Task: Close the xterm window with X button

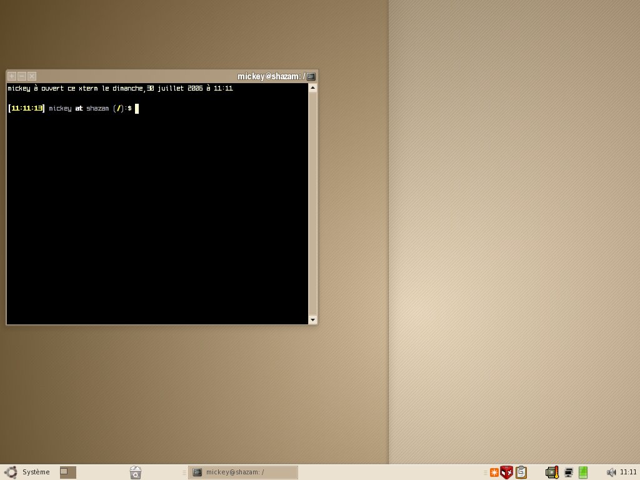Action: point(32,76)
